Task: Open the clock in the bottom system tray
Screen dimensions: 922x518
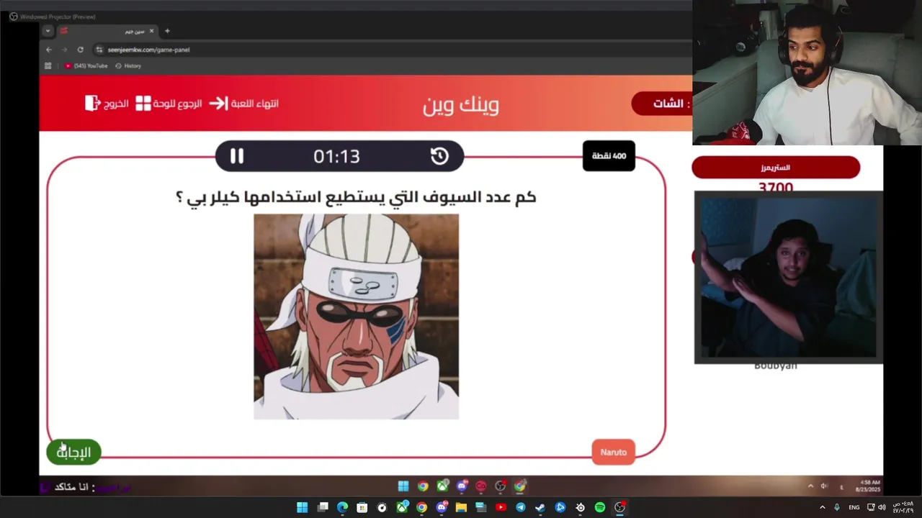Action: pos(903,507)
